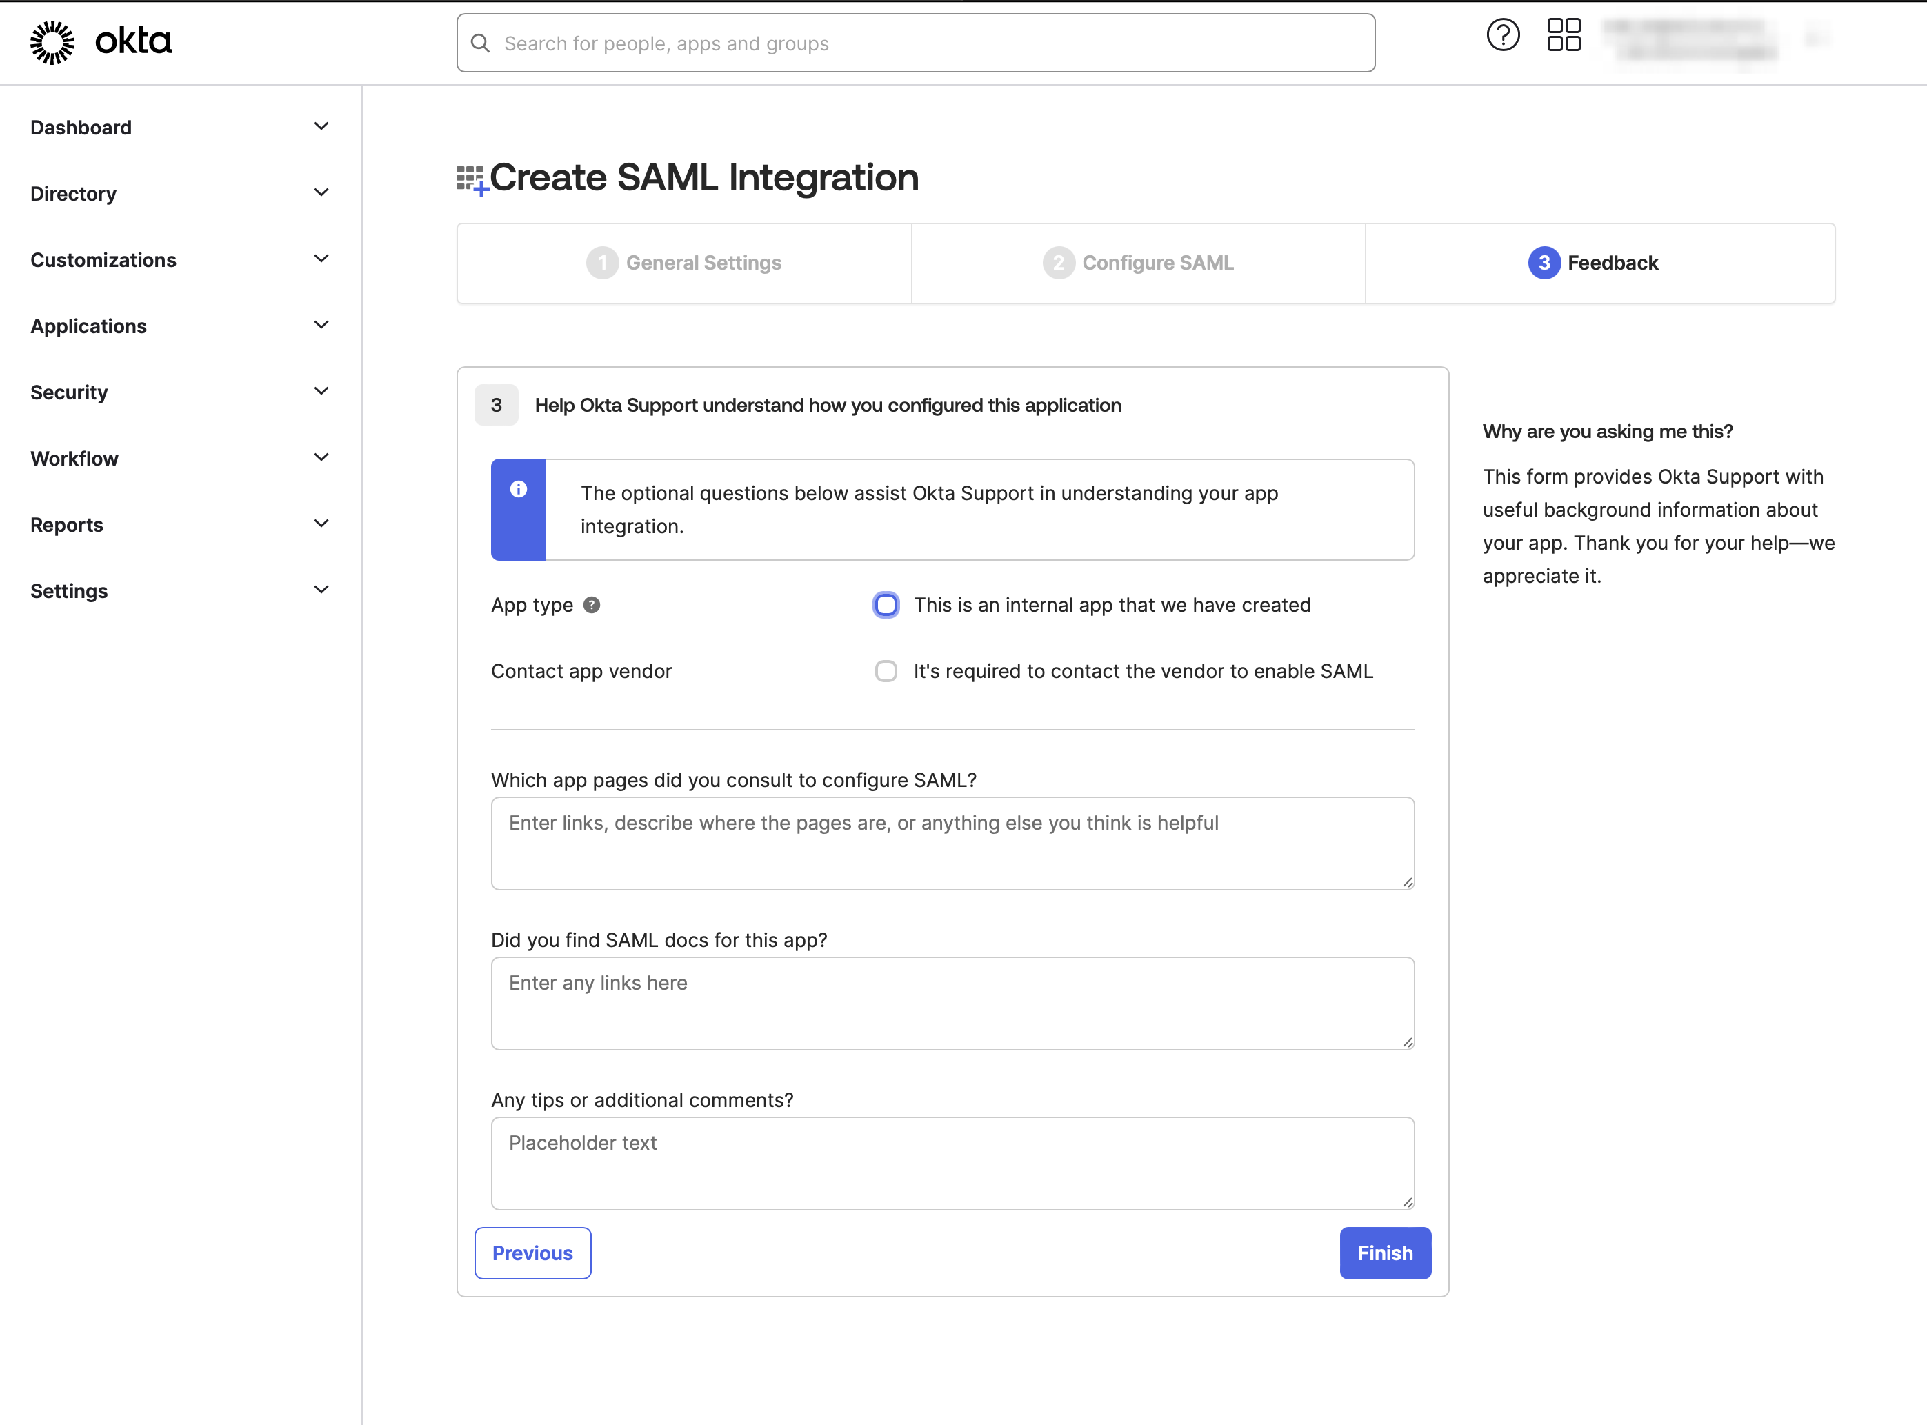Go to General Settings step tab
Viewport: 1927px width, 1425px height.
tap(684, 263)
